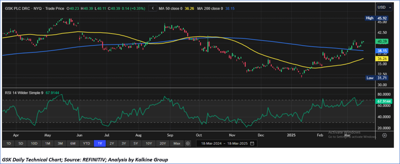
Task: Click the target icon at chart bottom-right
Action: coord(384,135)
